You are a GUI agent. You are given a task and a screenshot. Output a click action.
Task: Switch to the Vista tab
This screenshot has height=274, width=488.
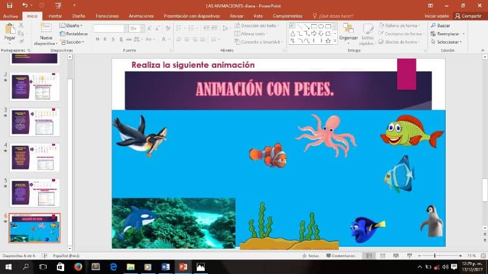pos(258,16)
